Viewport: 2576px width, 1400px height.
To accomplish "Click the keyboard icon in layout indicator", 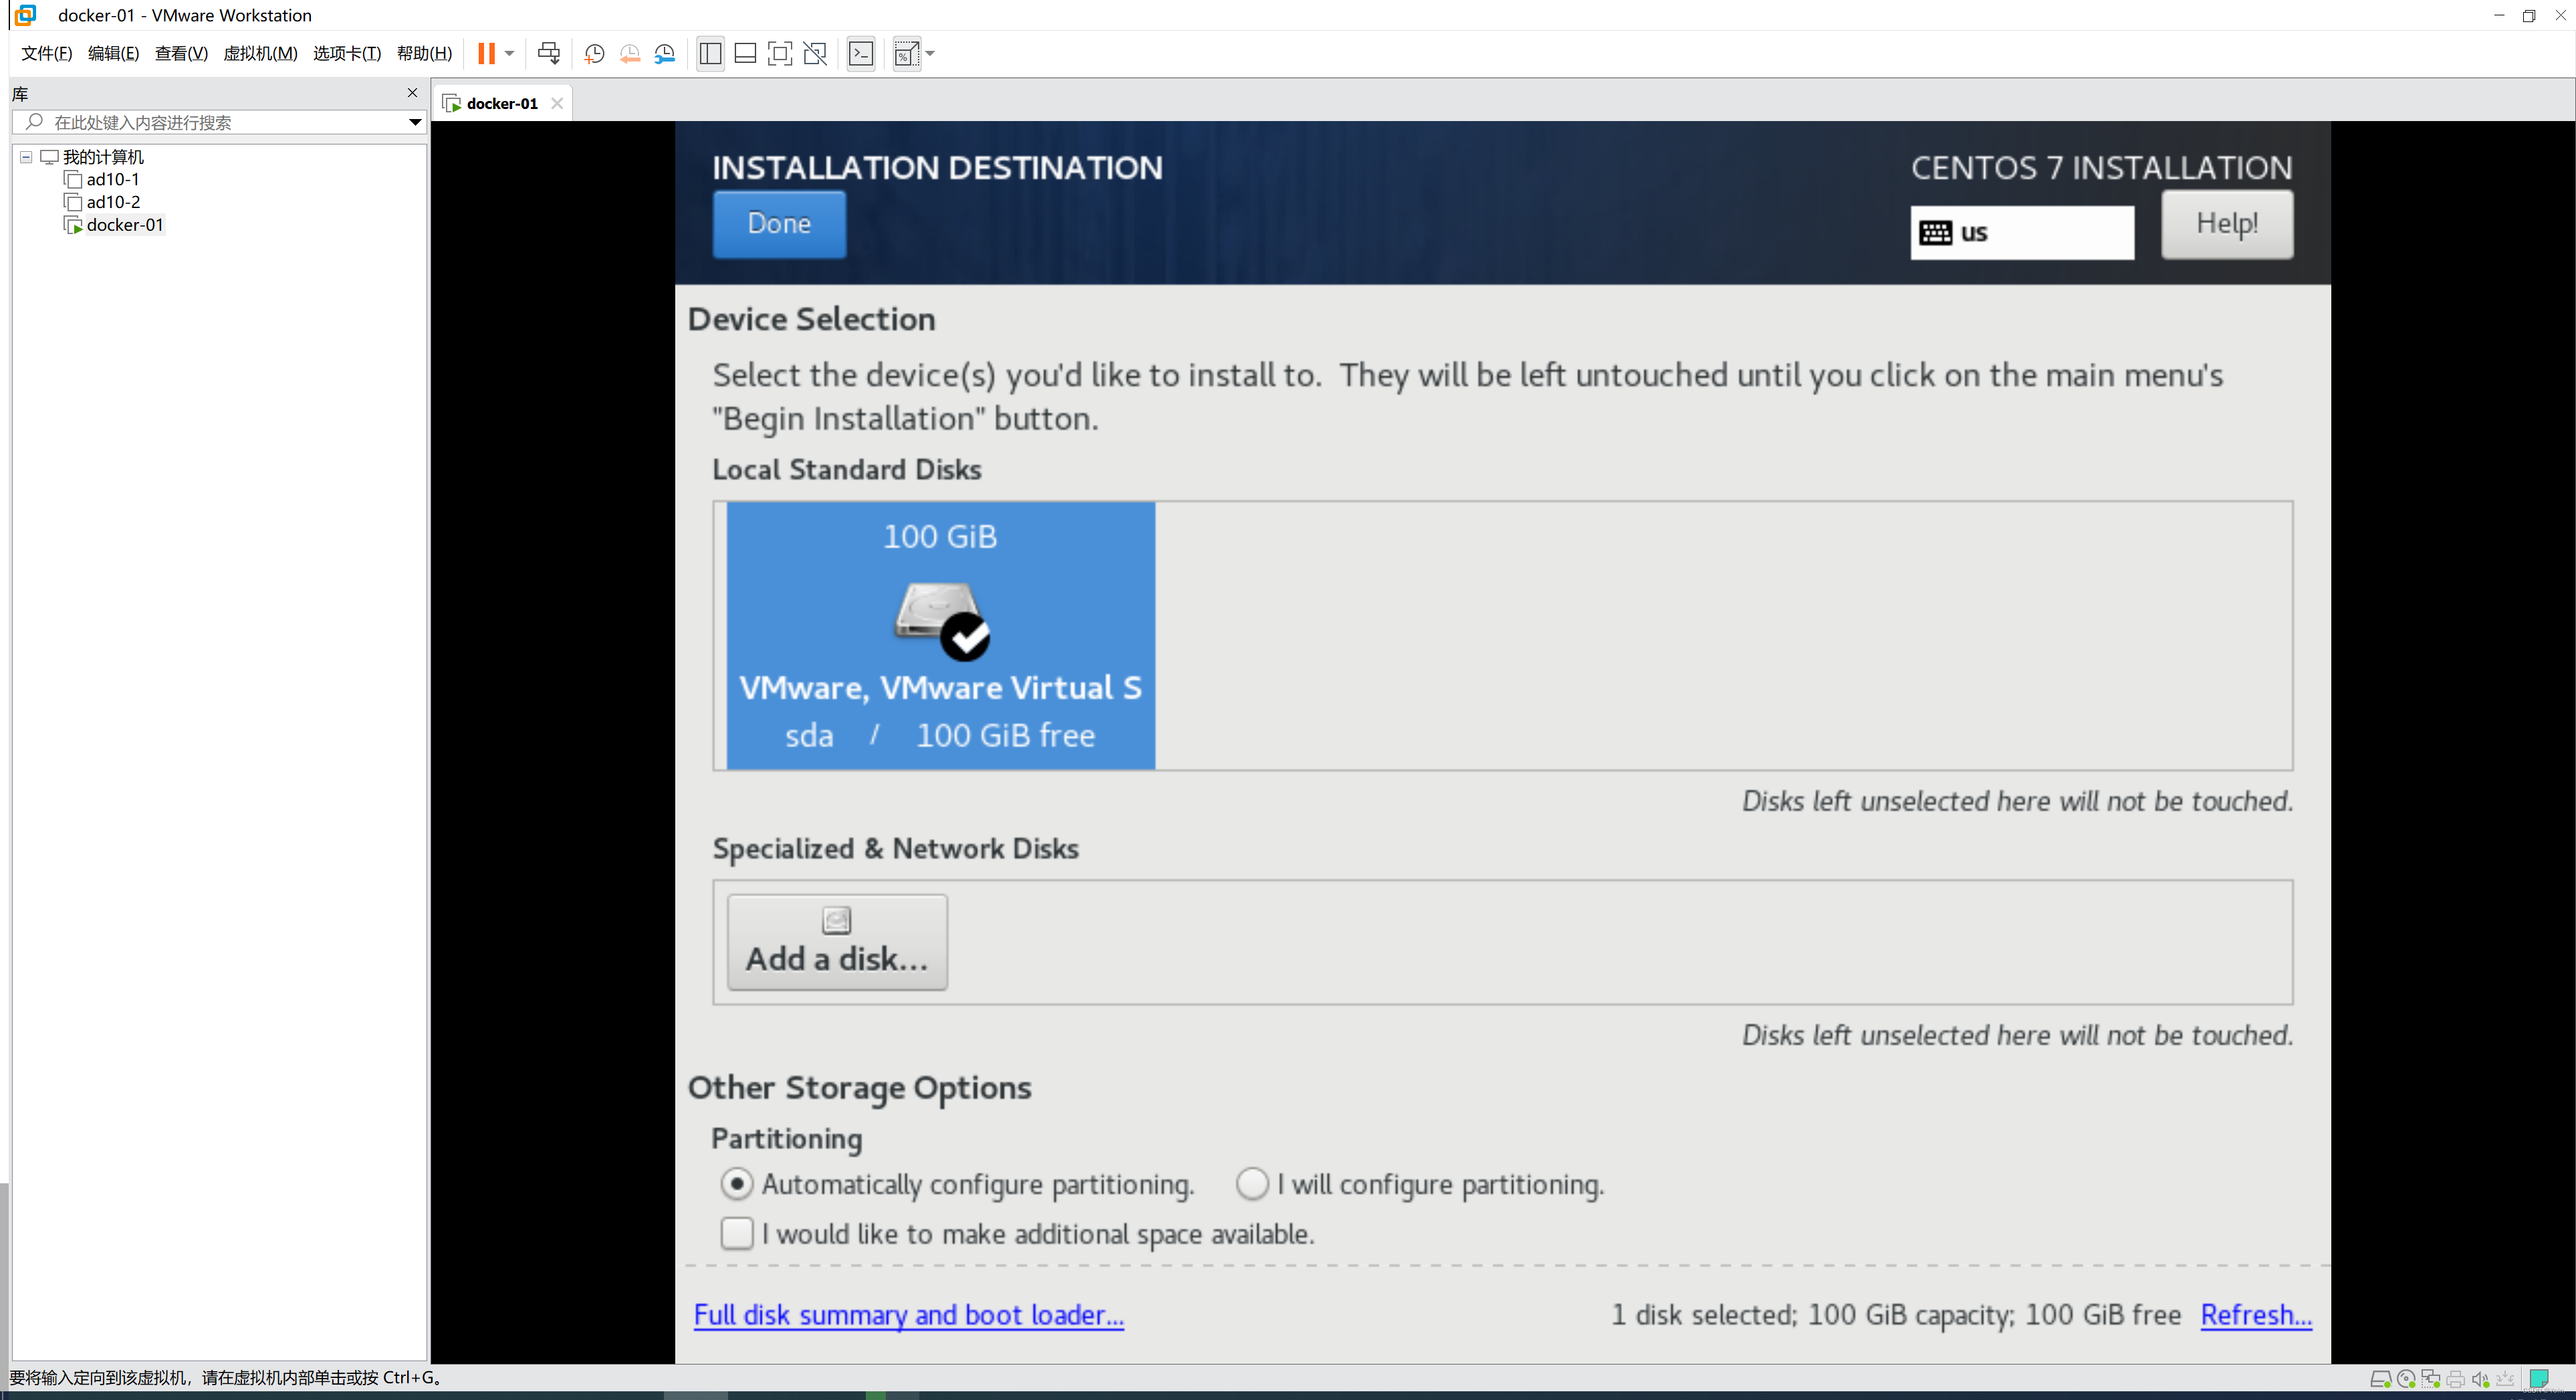I will pos(1935,233).
